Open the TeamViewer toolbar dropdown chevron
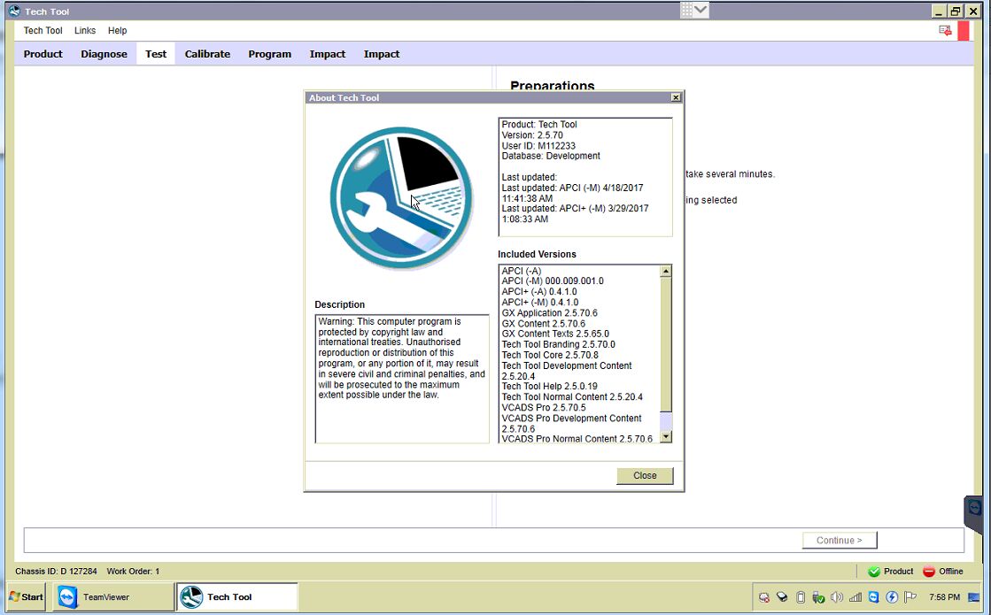 click(701, 10)
